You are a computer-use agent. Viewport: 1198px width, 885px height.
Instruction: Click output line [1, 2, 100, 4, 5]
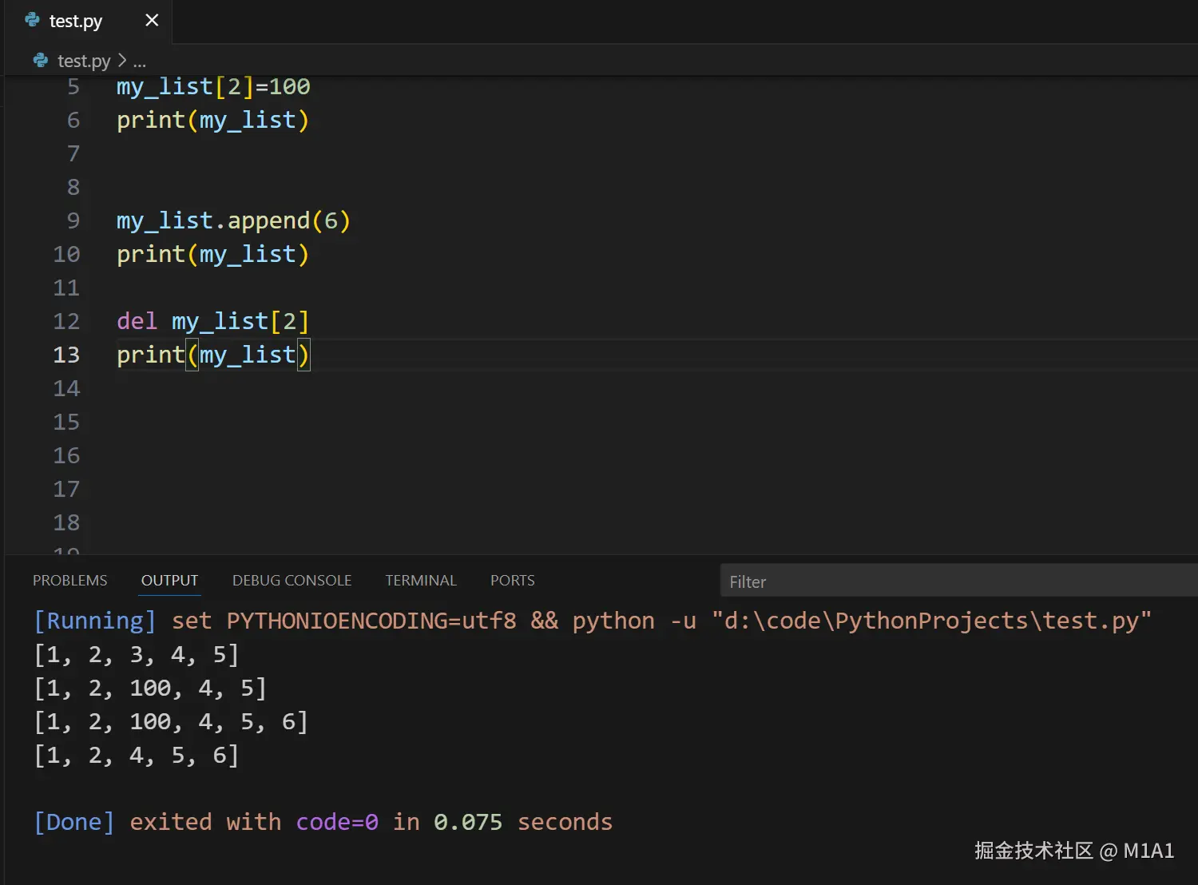coord(150,689)
